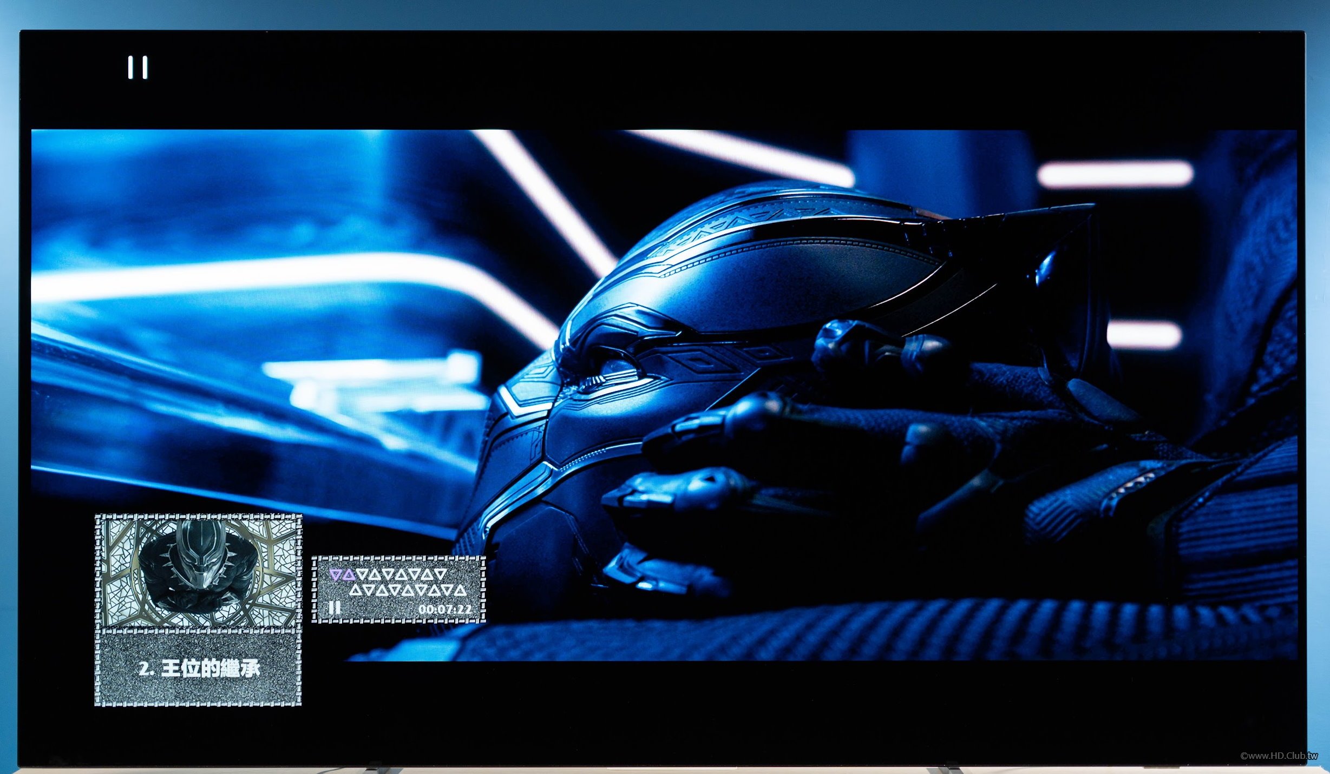Open the www.HD.Club.tw watermark link

(1279, 756)
